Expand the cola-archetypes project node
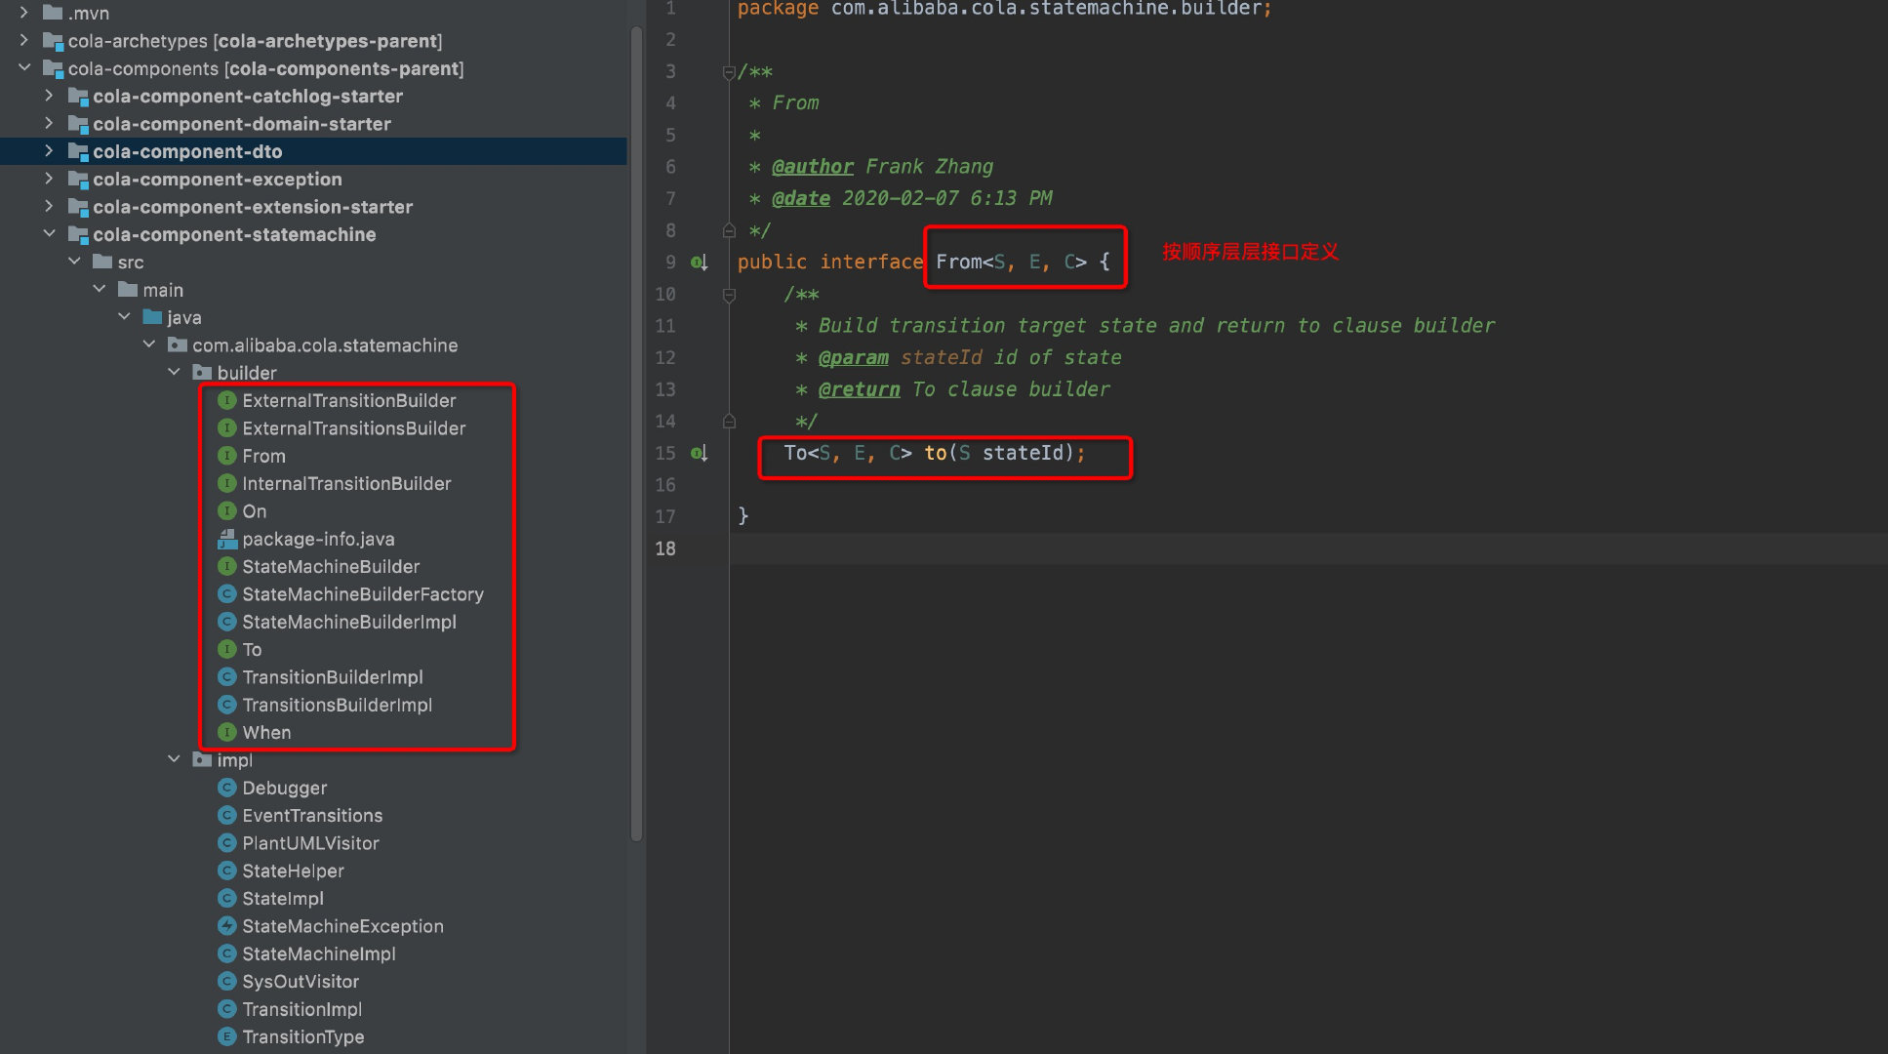 click(24, 40)
